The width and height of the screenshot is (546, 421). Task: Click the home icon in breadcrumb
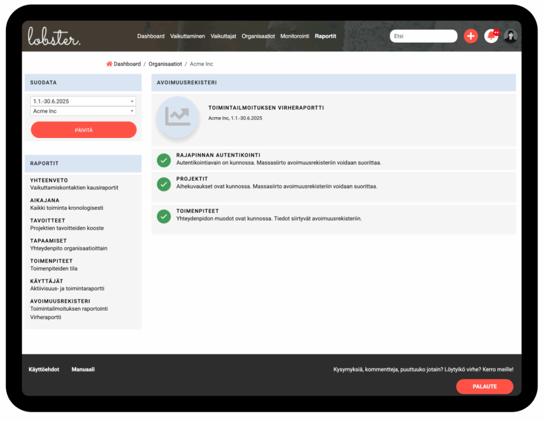pos(109,64)
